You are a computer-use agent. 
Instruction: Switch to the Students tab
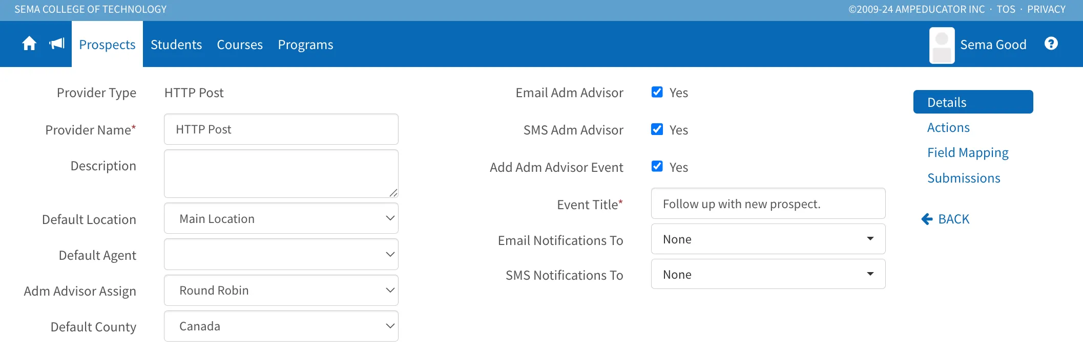coord(176,44)
